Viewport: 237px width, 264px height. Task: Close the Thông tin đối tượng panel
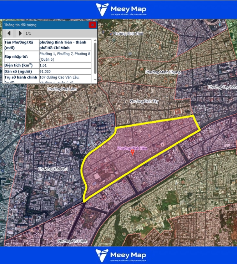(x=92, y=25)
